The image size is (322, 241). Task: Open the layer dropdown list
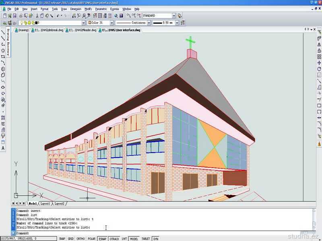[83, 23]
